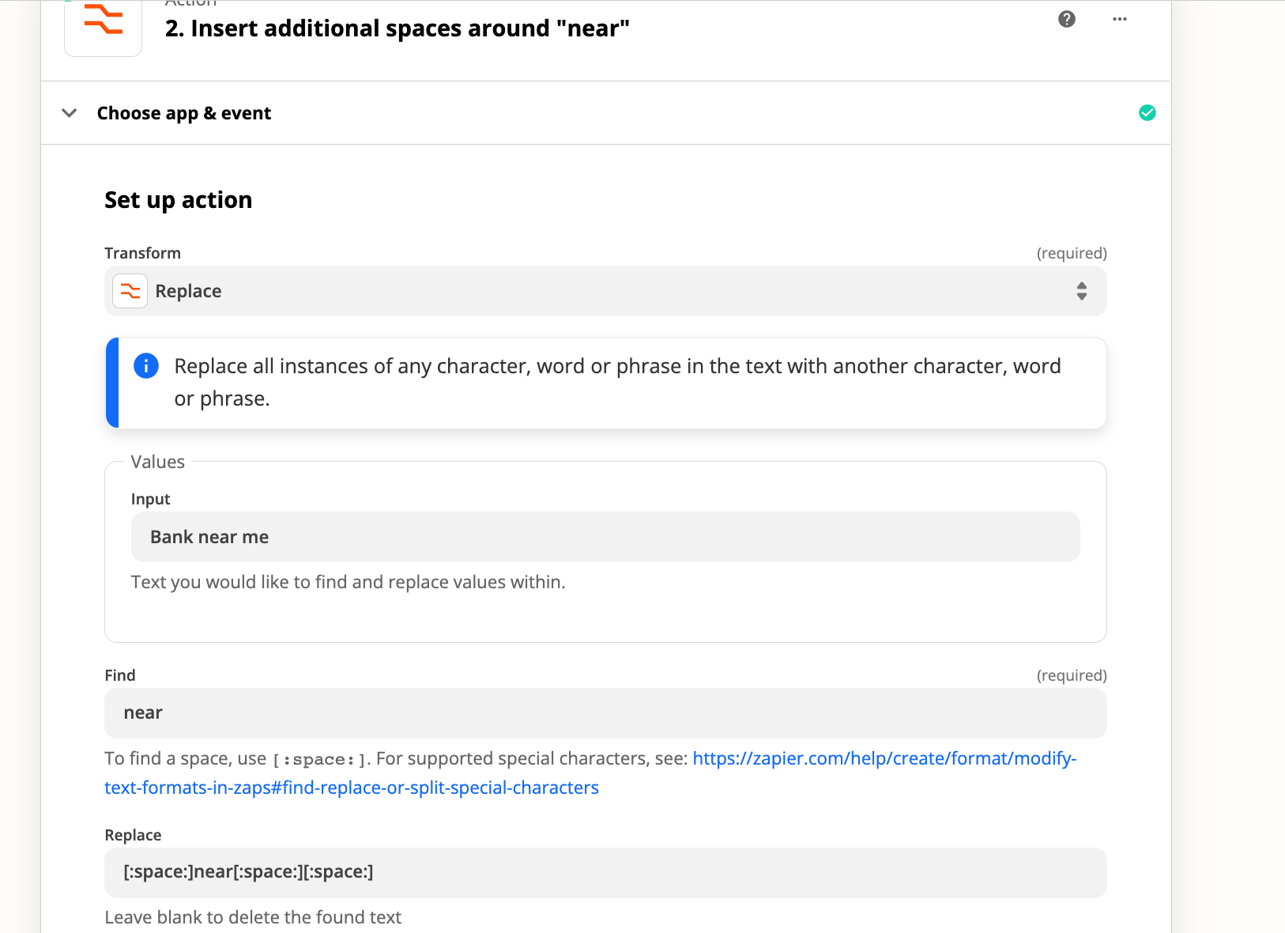Click the Formatter icon inside Transform field
Image resolution: width=1285 pixels, height=933 pixels.
coord(130,291)
